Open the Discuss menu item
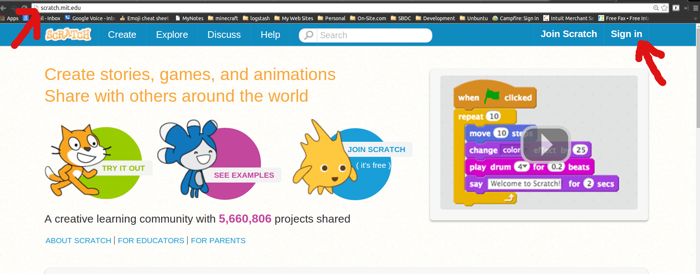The image size is (700, 274). click(x=224, y=35)
